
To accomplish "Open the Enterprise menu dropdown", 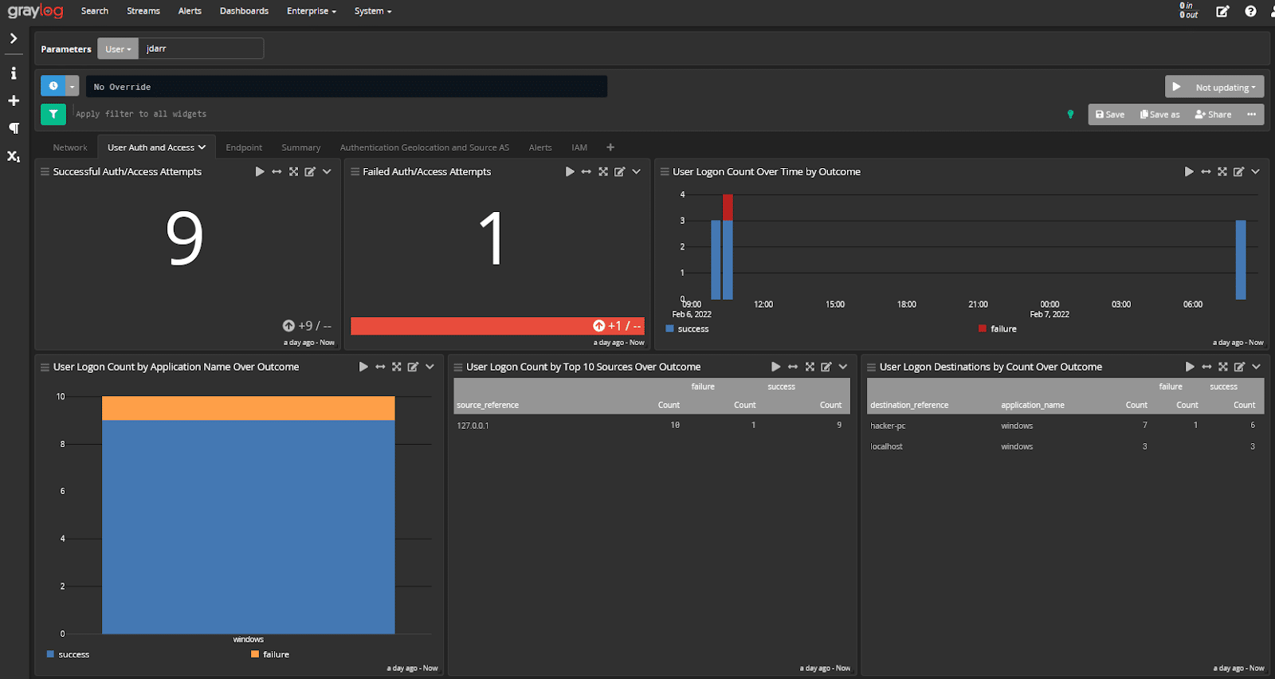I will pos(311,11).
